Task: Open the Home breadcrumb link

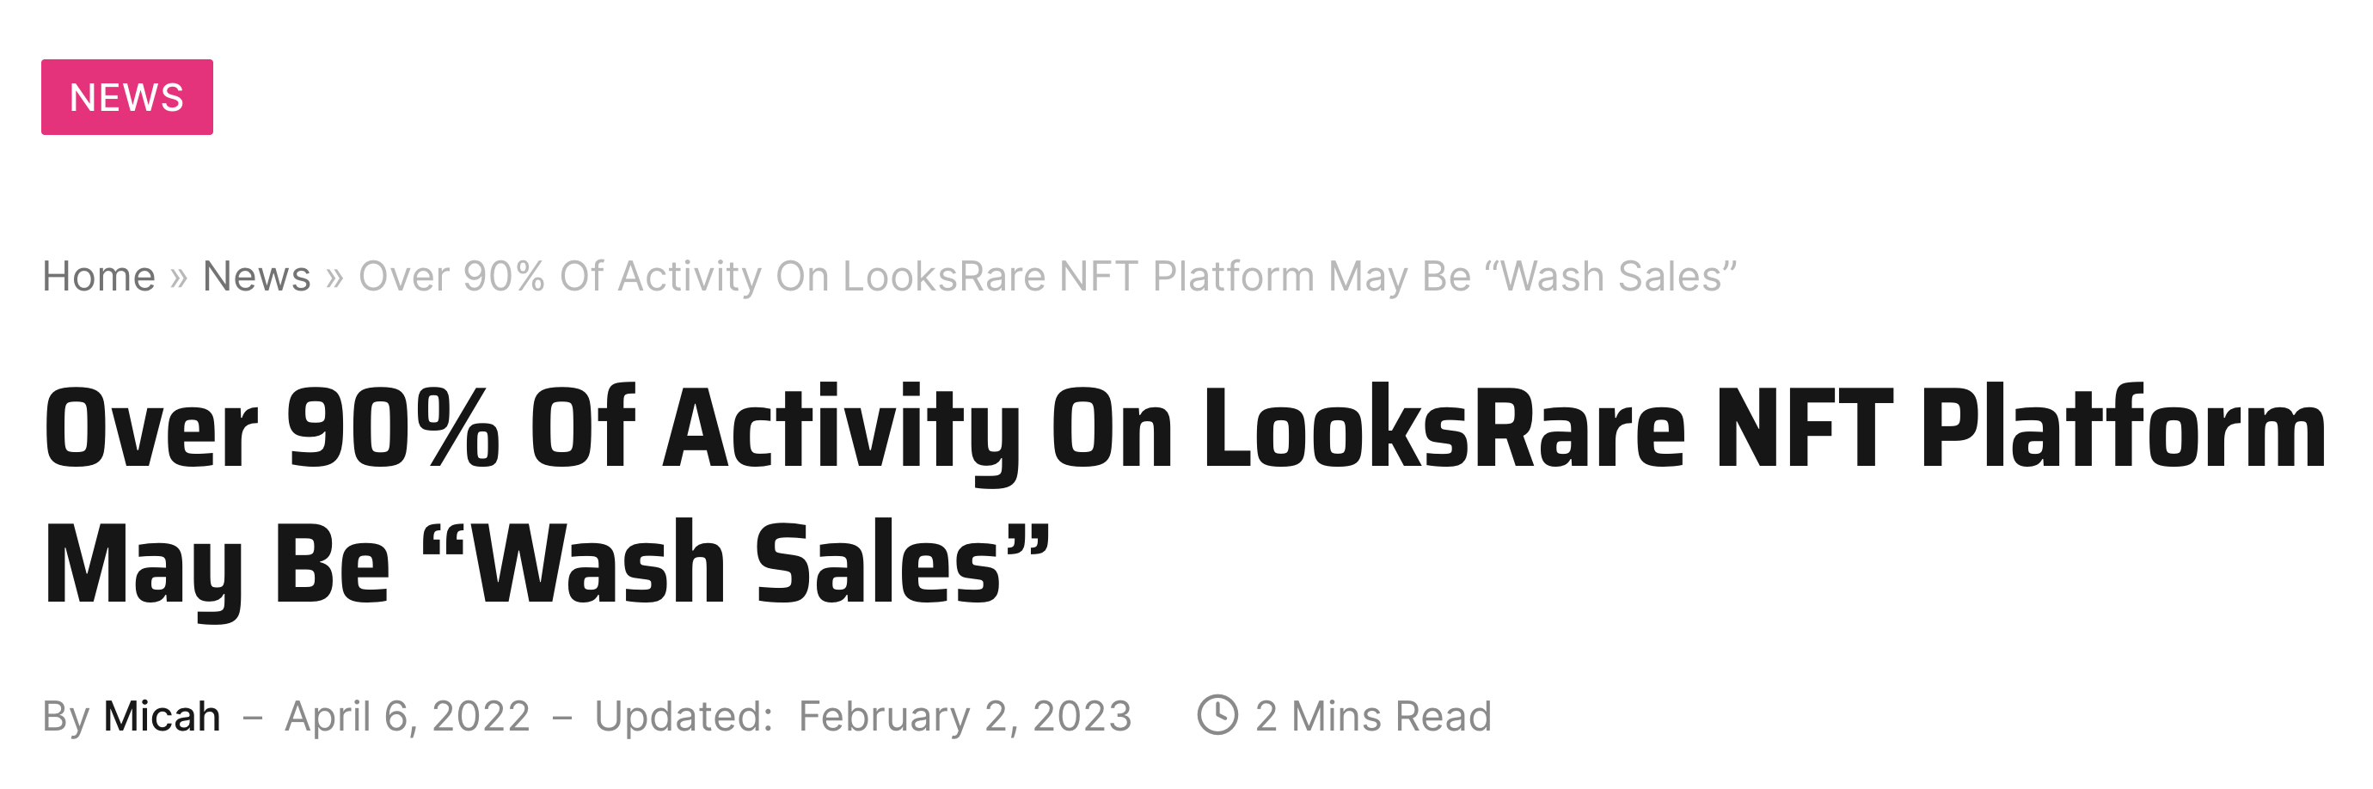Action: (x=99, y=276)
